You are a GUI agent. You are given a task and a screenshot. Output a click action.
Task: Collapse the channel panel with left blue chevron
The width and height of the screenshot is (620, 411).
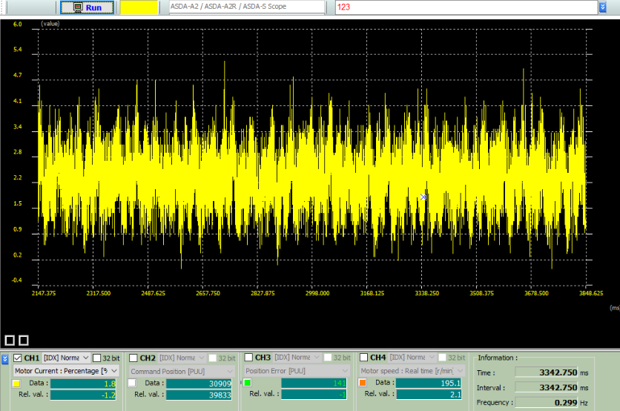(5, 358)
